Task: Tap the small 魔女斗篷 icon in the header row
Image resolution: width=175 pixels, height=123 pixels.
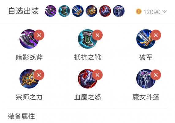Action: click(x=119, y=11)
